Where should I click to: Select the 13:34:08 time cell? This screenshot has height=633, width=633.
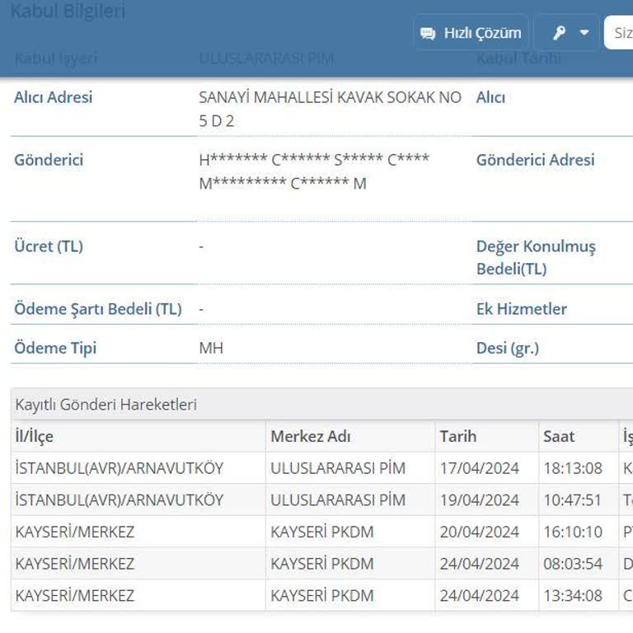(572, 595)
